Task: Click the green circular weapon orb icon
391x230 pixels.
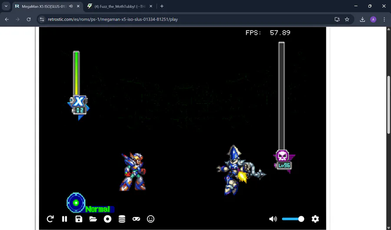Action: click(x=76, y=203)
